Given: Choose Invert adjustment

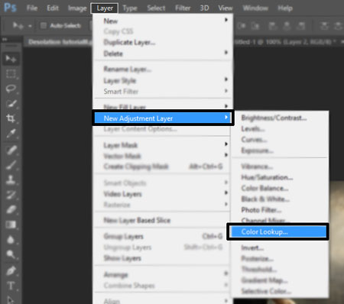Looking at the screenshot, I should click(280, 247).
